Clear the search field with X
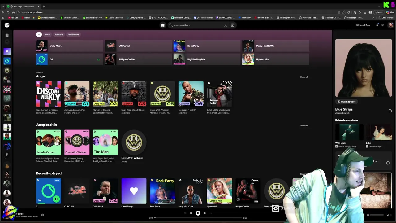Screen dimensions: 396x223 (x=225, y=25)
